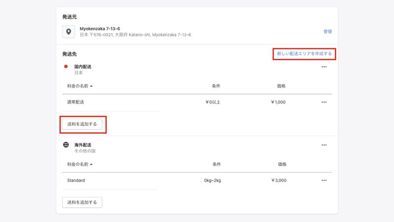Click the 0kg–2kg condition value
394x222 pixels.
[x=213, y=180]
